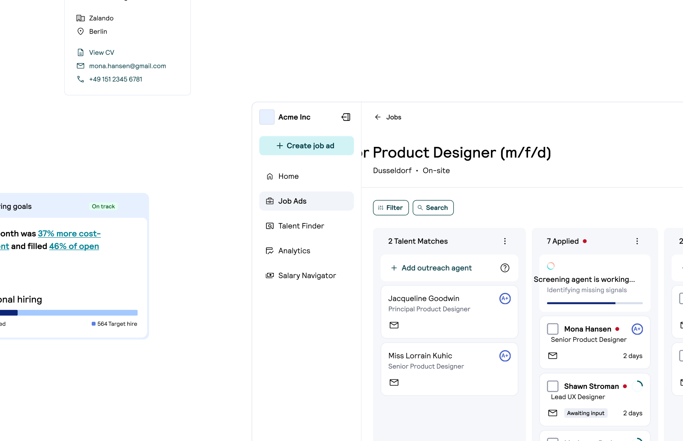The height and width of the screenshot is (441, 683).
Task: Click Awaiting input tag
Action: tap(586, 413)
